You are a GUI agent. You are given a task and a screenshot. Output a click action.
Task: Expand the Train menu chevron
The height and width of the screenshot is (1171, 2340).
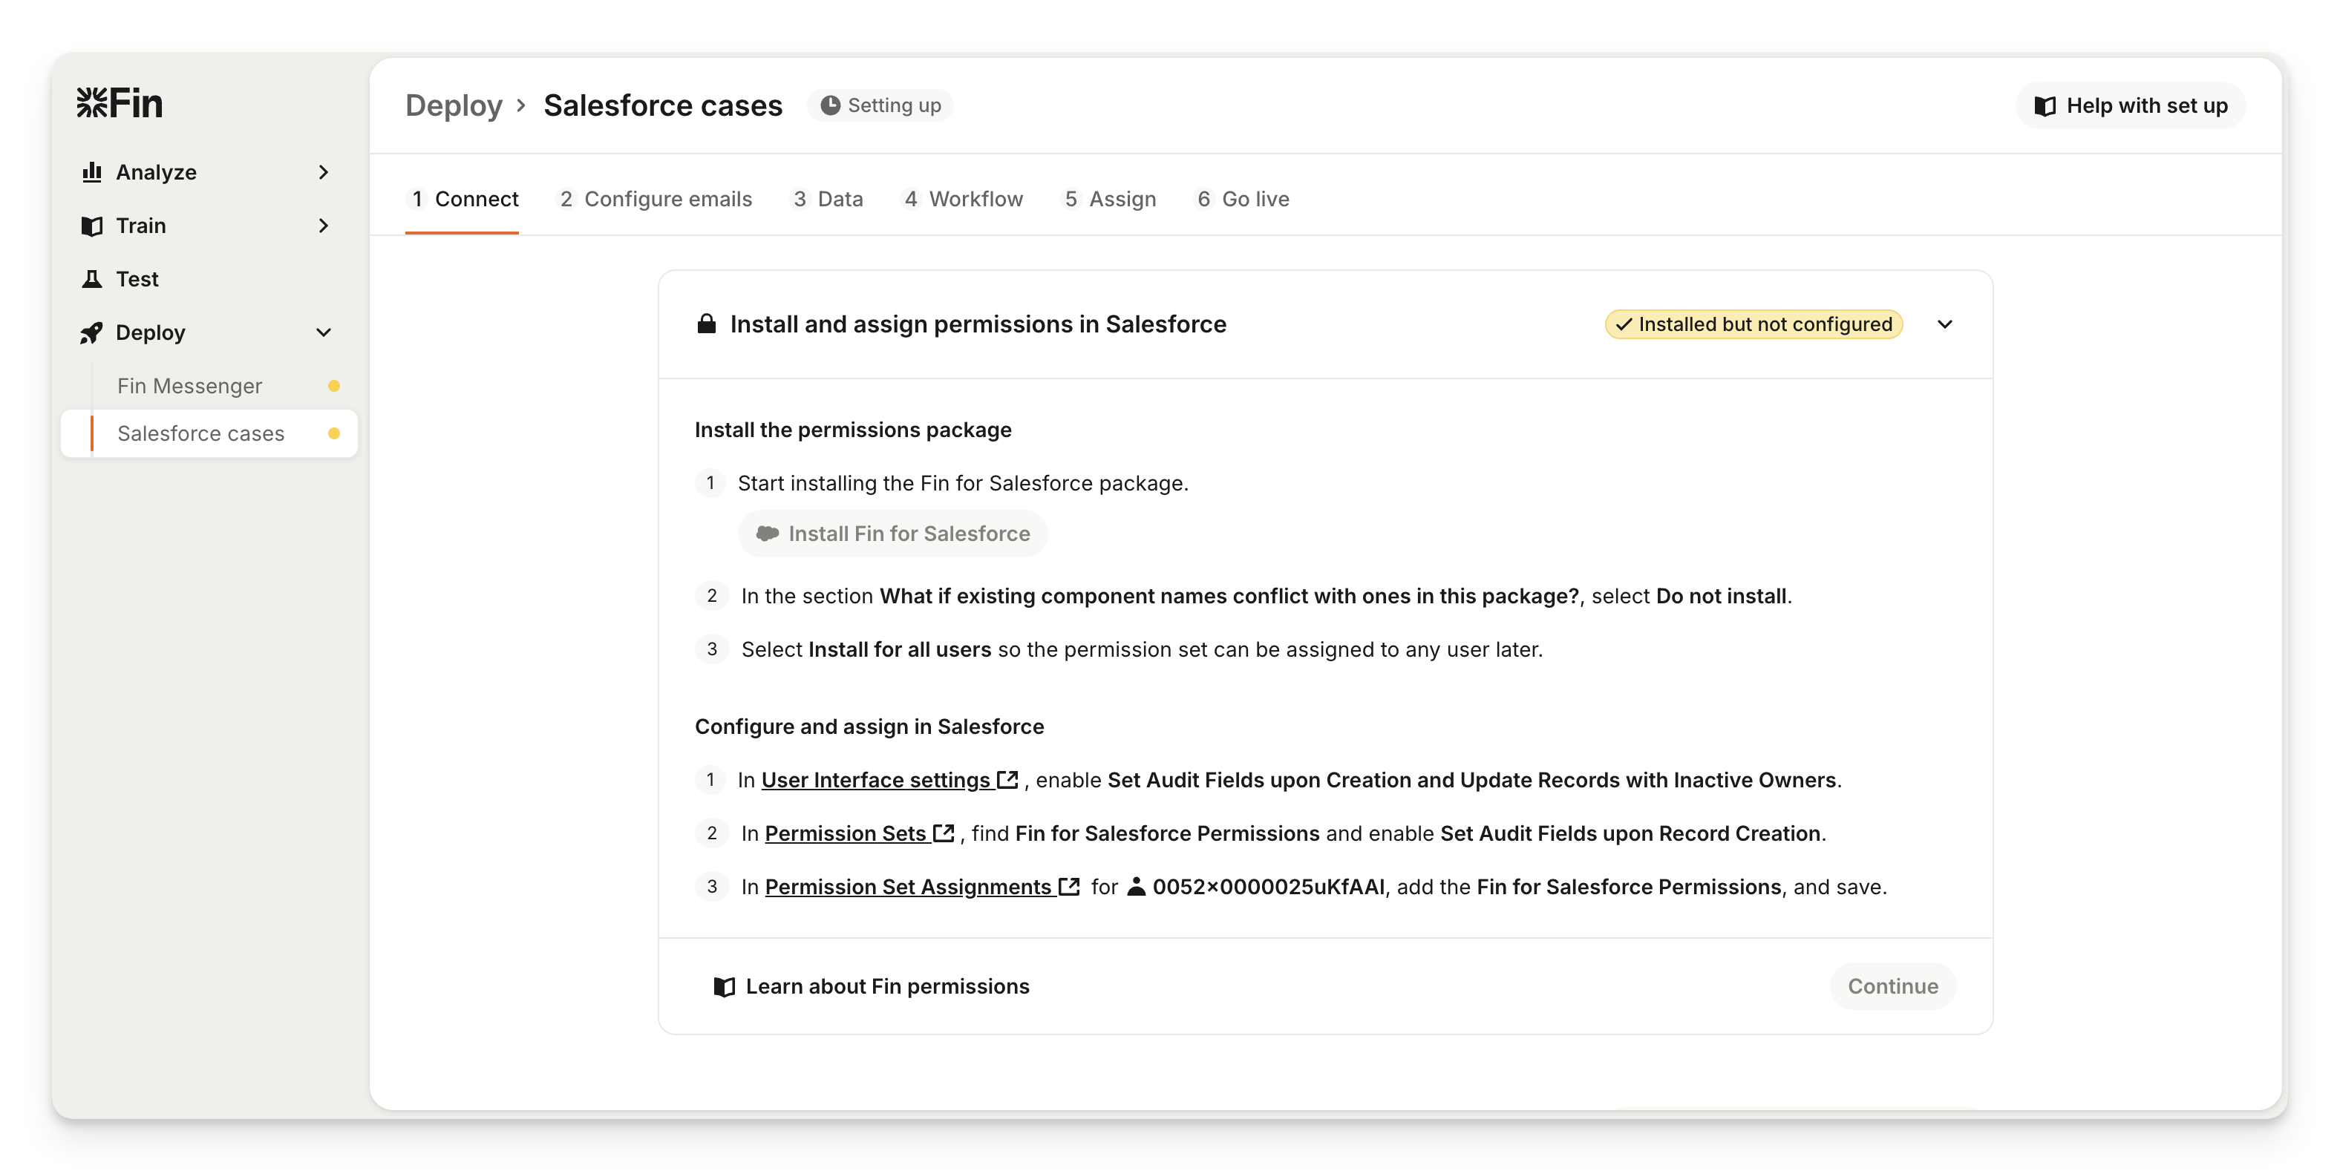(324, 226)
